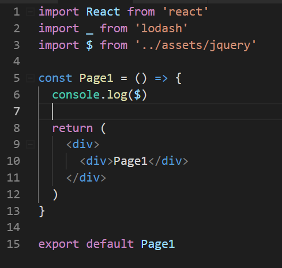Click the 'return' keyword on line 8

point(73,129)
